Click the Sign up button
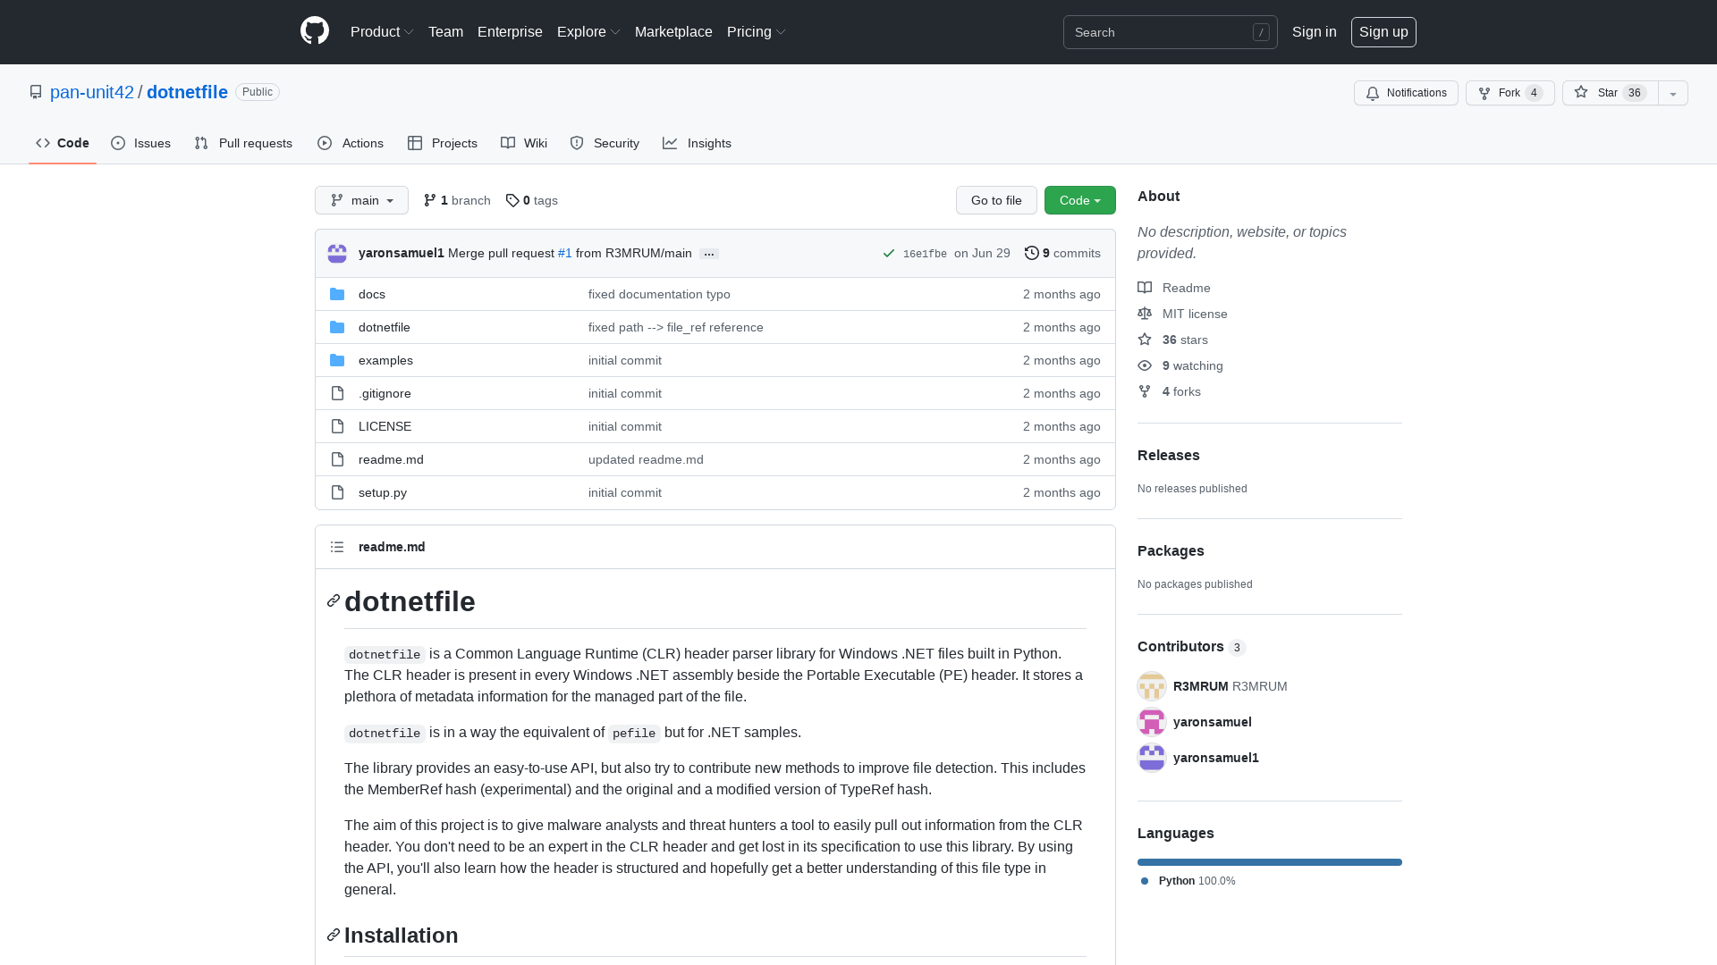 pyautogui.click(x=1383, y=31)
